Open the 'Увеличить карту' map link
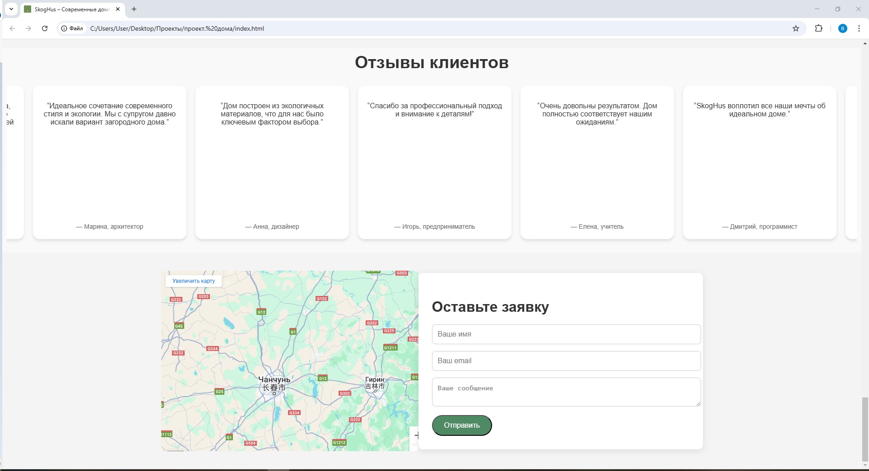 pos(194,281)
